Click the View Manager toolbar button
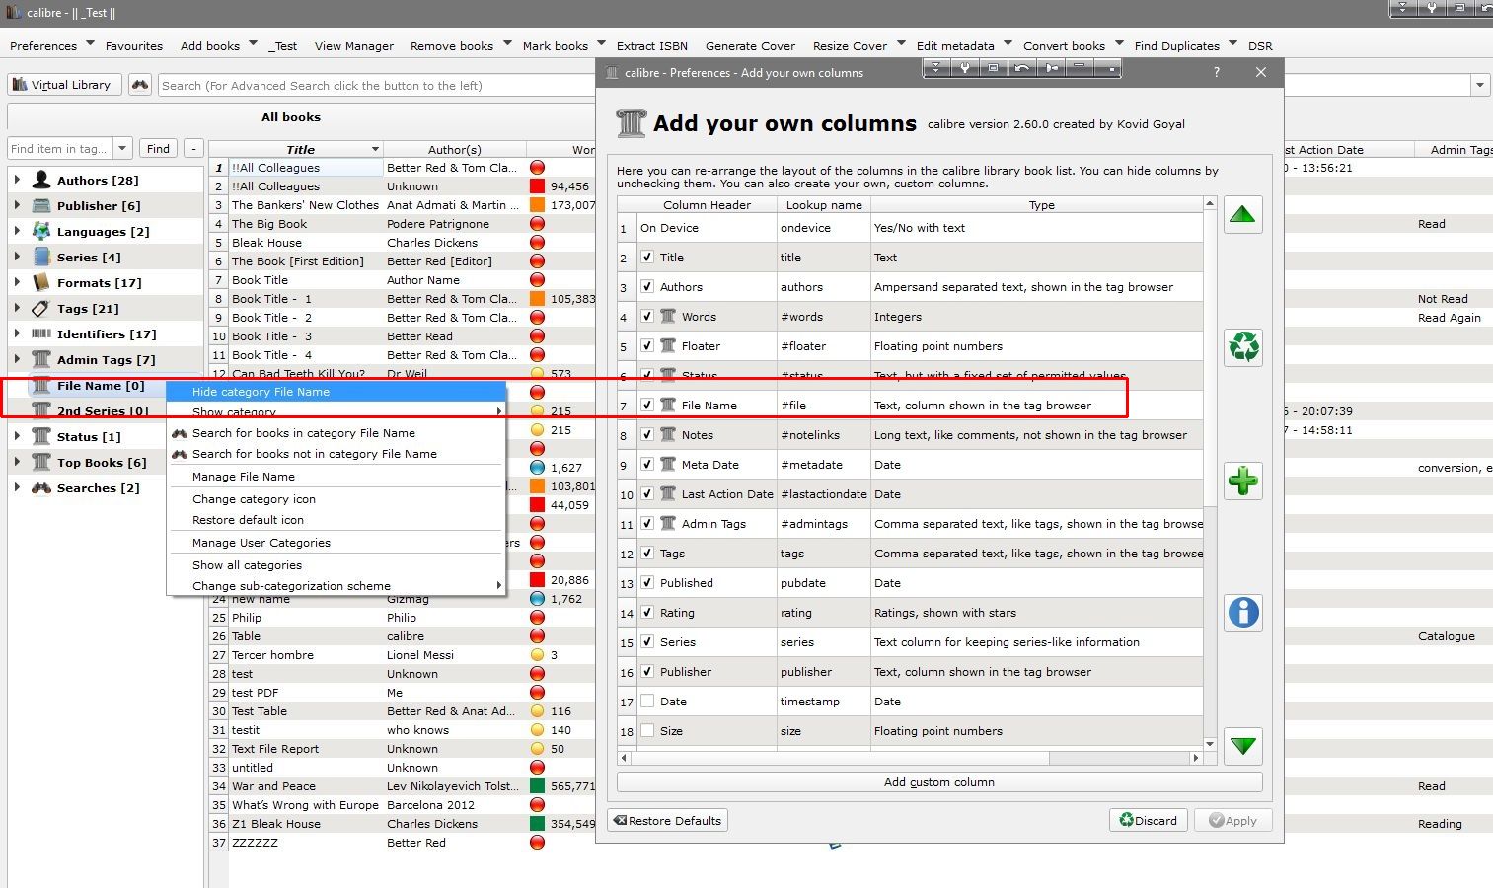The image size is (1493, 888). pyautogui.click(x=354, y=46)
